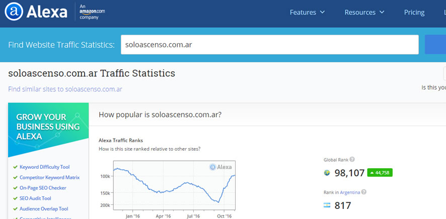446x219 pixels.
Task: Open the On-Page SEO Checker link
Action: pos(43,188)
